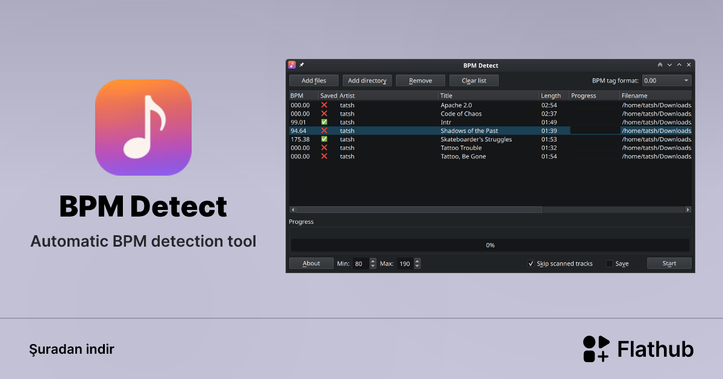Viewport: 723px width, 379px height.
Task: Sort by the Saved column header
Action: (x=328, y=96)
